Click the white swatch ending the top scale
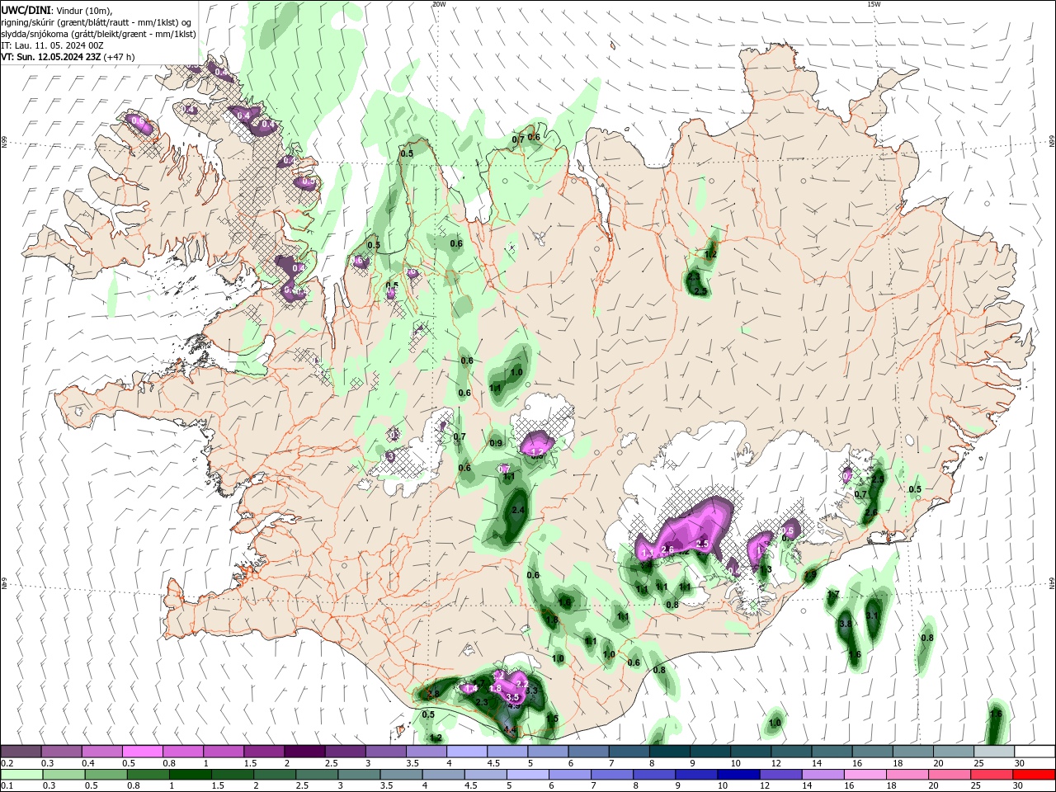The height and width of the screenshot is (792, 1056). pyautogui.click(x=1034, y=752)
